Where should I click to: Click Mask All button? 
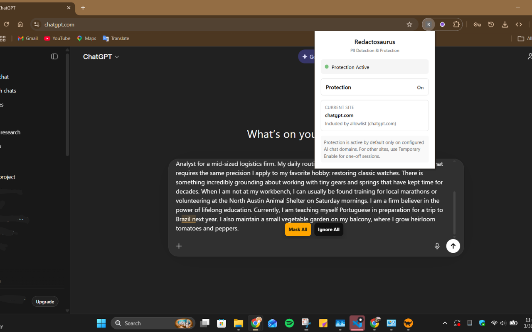(298, 229)
